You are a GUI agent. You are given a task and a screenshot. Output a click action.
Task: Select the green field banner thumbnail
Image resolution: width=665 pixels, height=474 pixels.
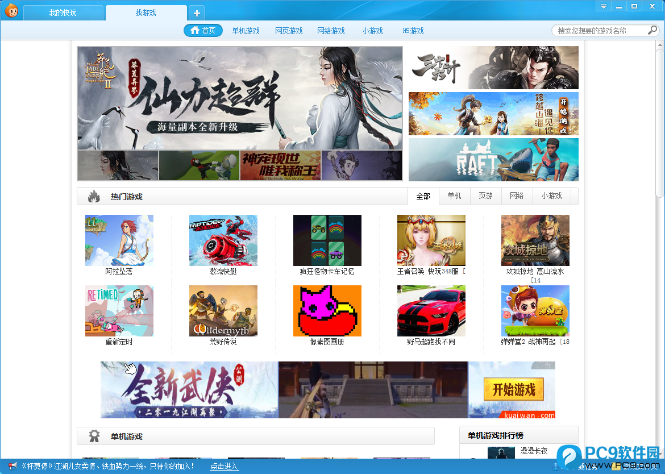199,165
